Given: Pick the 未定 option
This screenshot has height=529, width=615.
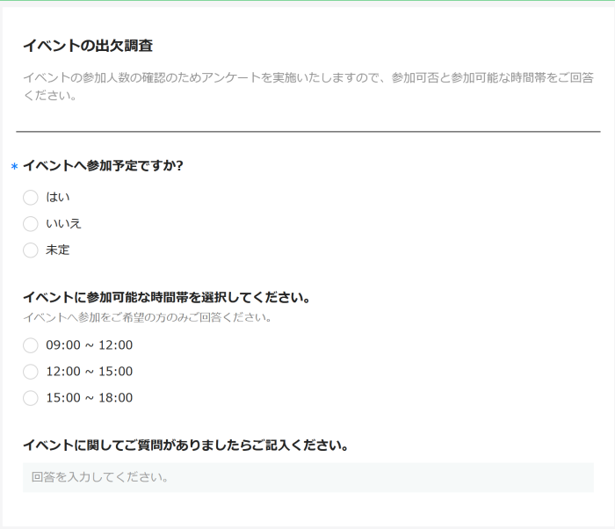Looking at the screenshot, I should pos(31,250).
